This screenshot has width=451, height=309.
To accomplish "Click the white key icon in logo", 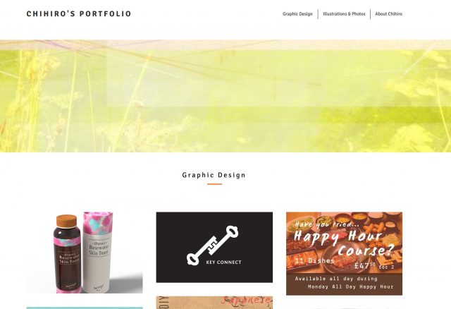I will point(212,246).
